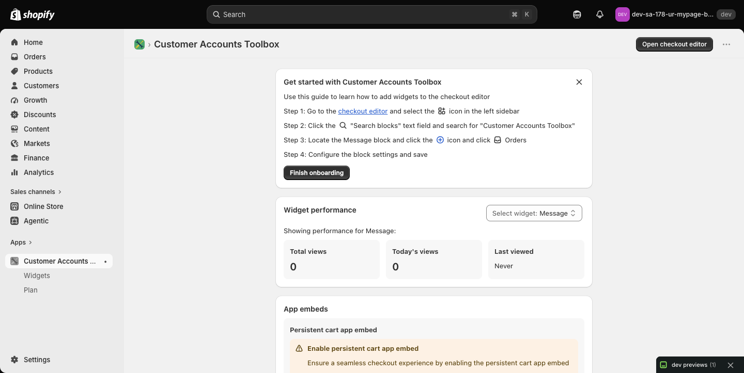The width and height of the screenshot is (744, 373).
Task: Click the Enable persistent cart app embed heading
Action: point(363,349)
